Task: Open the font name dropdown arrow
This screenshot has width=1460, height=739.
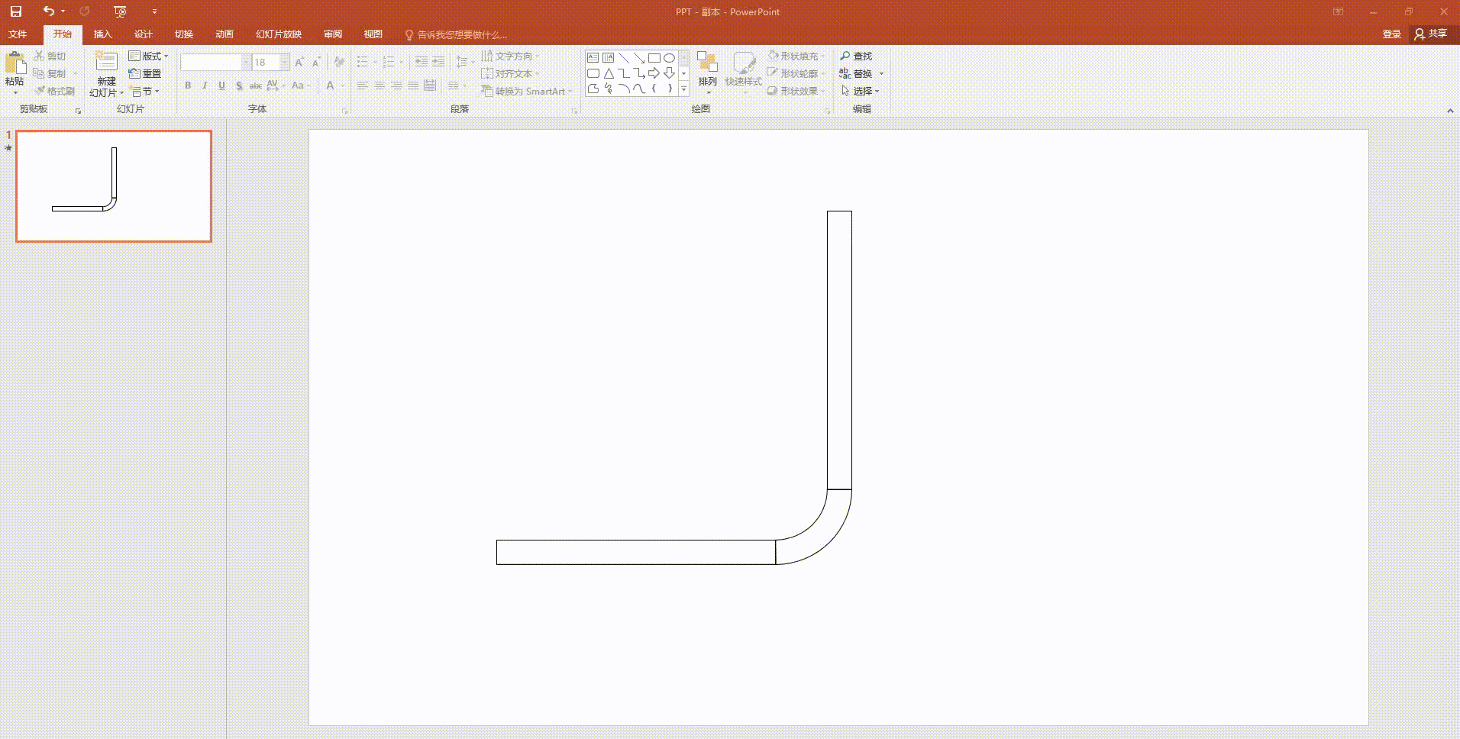Action: [x=245, y=63]
